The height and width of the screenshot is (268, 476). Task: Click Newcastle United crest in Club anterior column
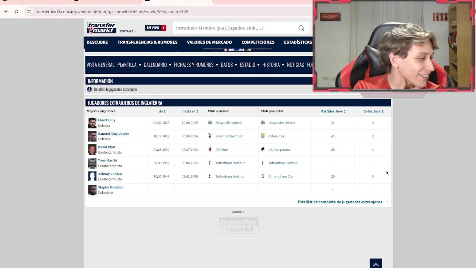pyautogui.click(x=210, y=122)
